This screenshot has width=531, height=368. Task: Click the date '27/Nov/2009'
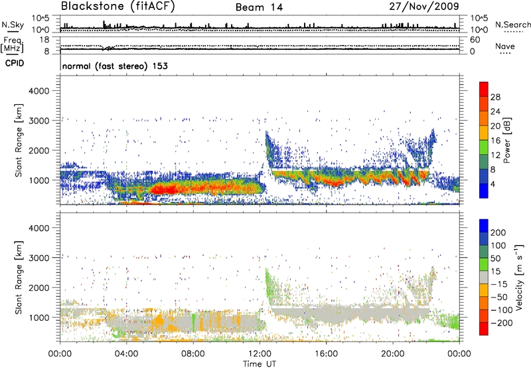click(x=424, y=6)
